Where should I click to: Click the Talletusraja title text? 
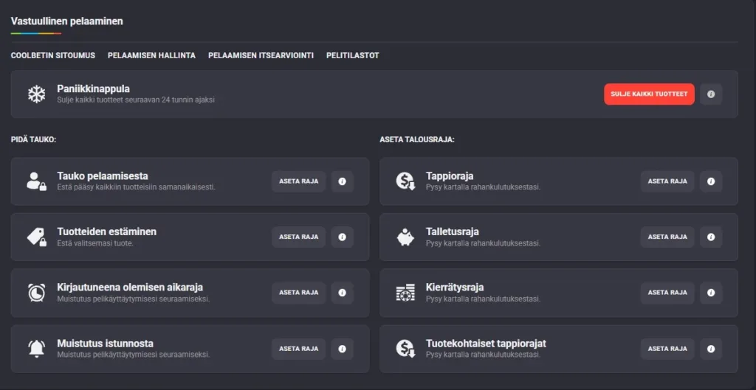pyautogui.click(x=453, y=231)
